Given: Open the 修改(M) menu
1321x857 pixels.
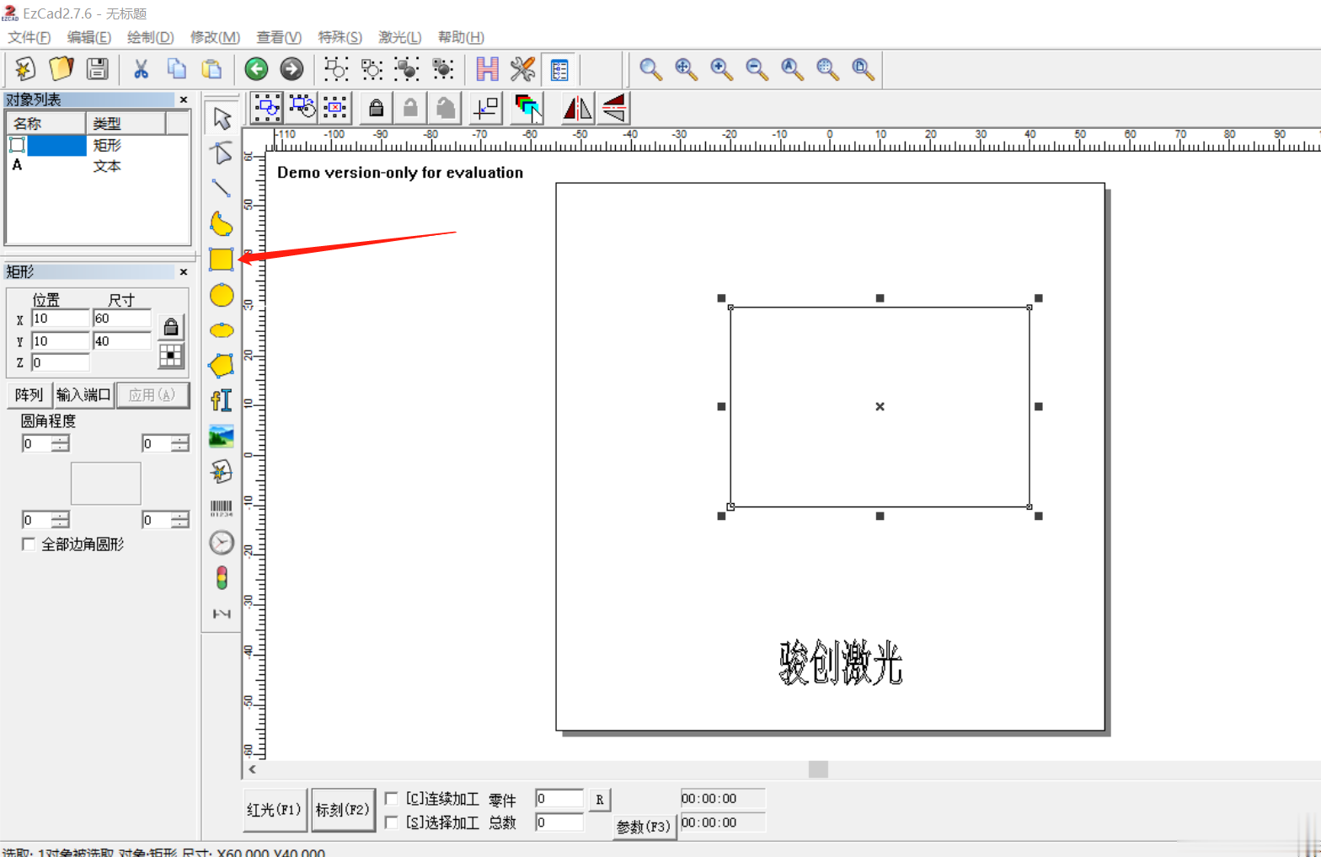Looking at the screenshot, I should [216, 37].
